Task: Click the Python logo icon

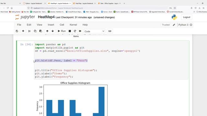Action: click(174, 17)
